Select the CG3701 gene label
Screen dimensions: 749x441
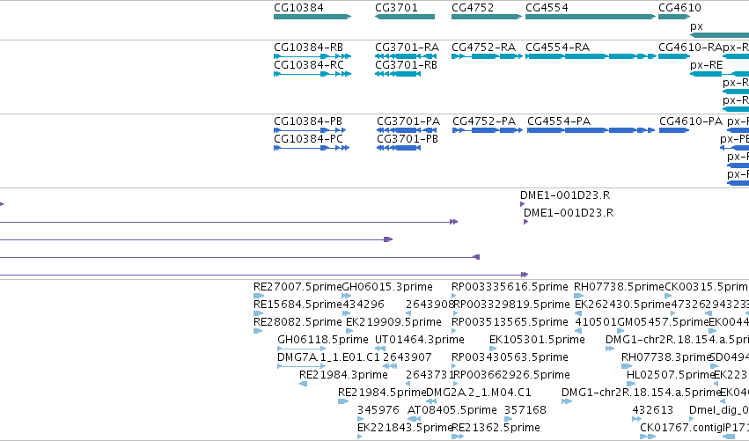click(x=396, y=8)
